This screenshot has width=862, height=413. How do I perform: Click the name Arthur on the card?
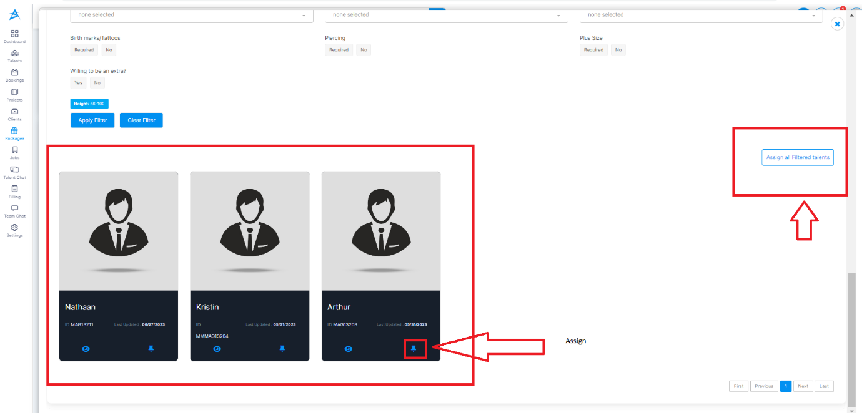pos(339,307)
